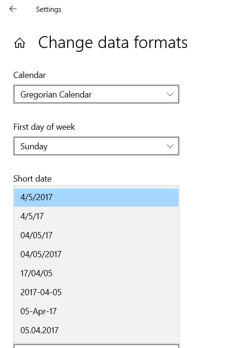Choose the 05.04.2017 date format

(96, 330)
